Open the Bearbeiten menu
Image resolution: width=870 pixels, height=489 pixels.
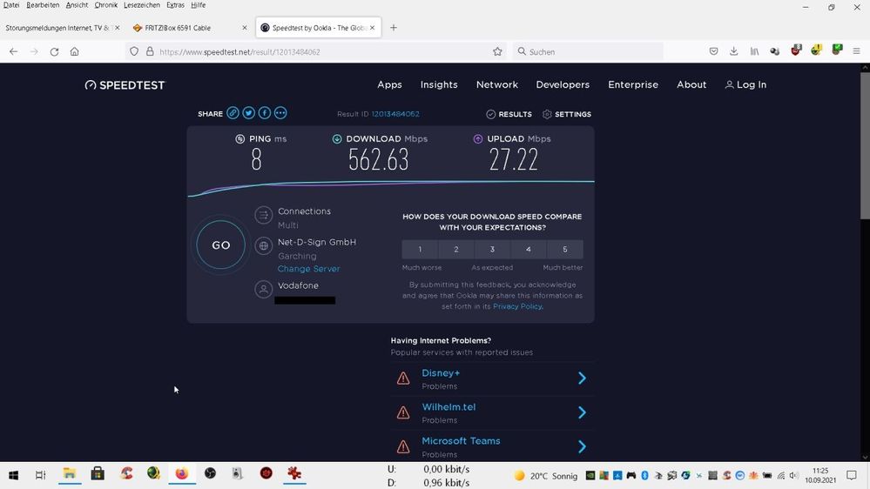(x=43, y=5)
